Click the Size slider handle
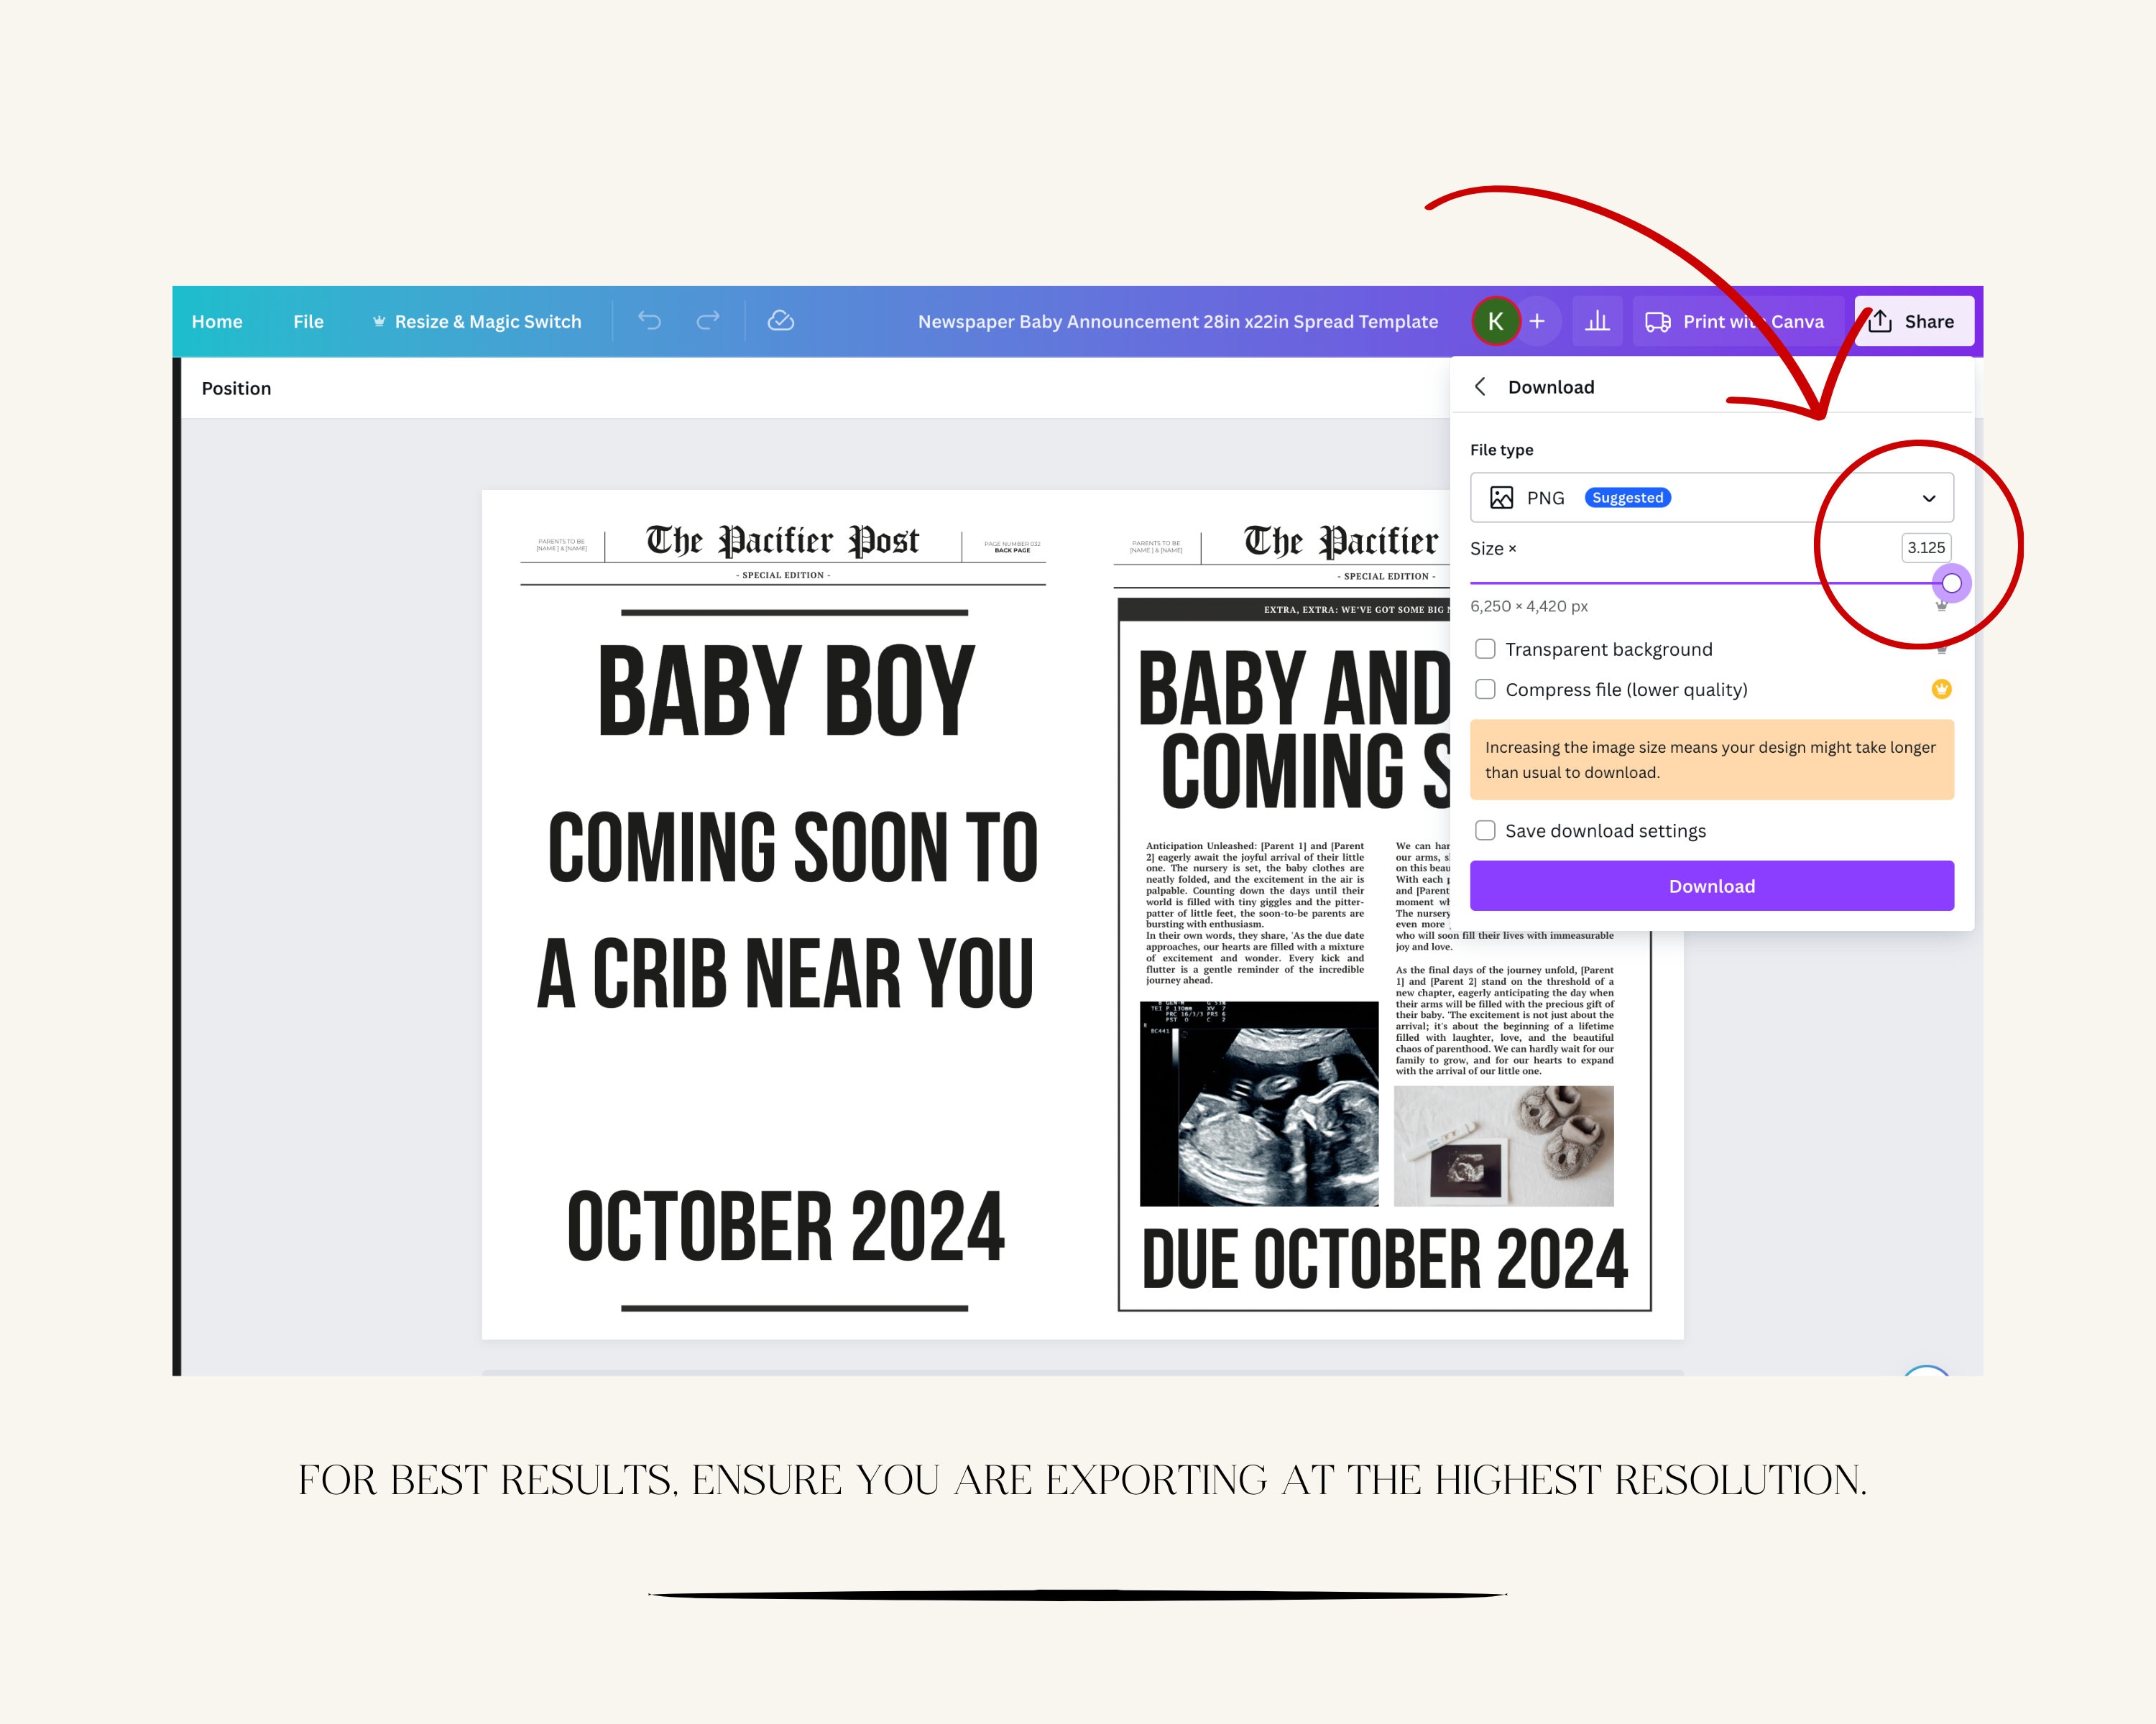Image resolution: width=2156 pixels, height=1724 pixels. click(1951, 584)
